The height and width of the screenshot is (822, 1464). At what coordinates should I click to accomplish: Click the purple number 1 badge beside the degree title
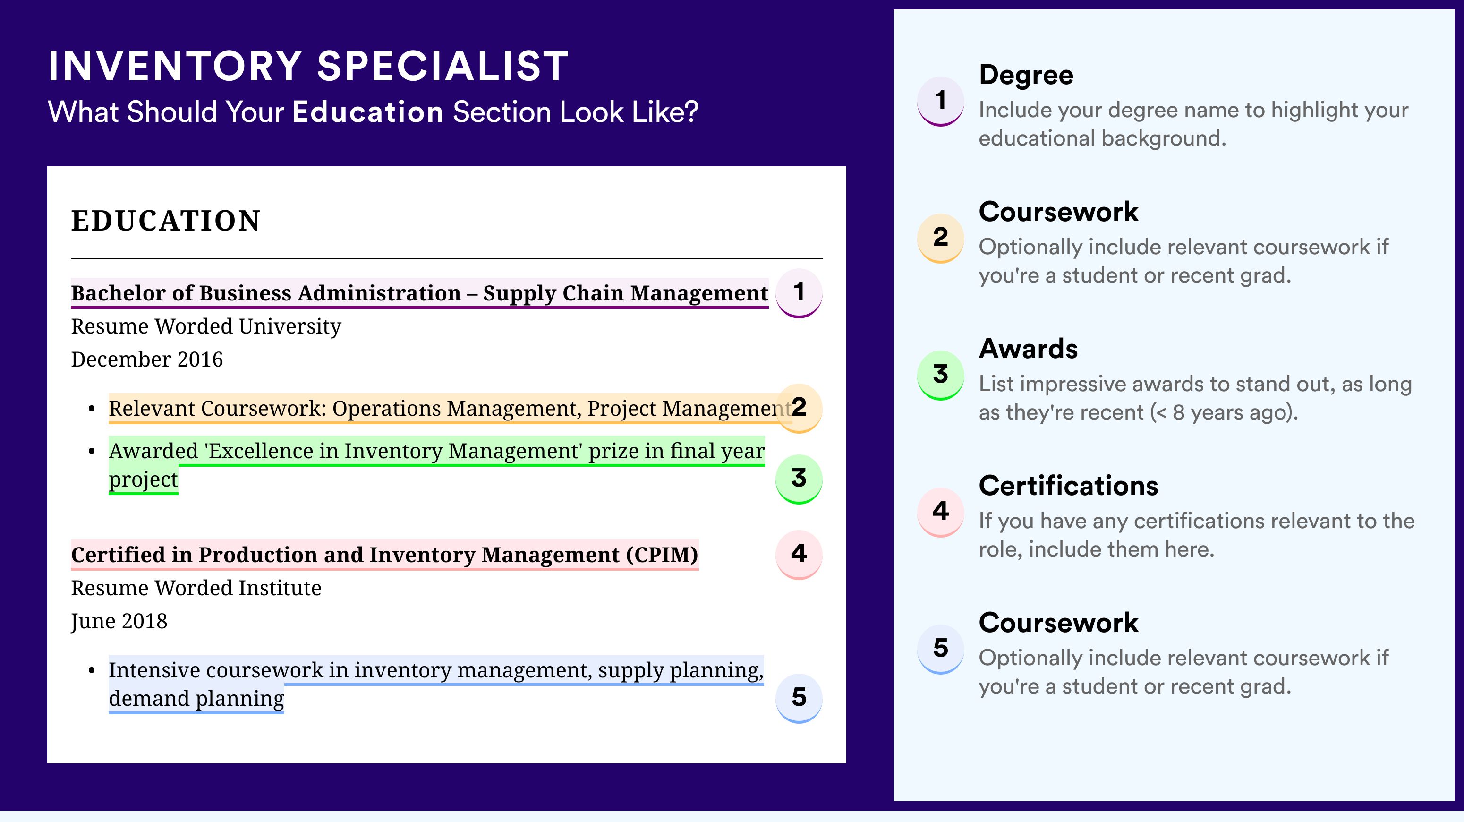(799, 293)
